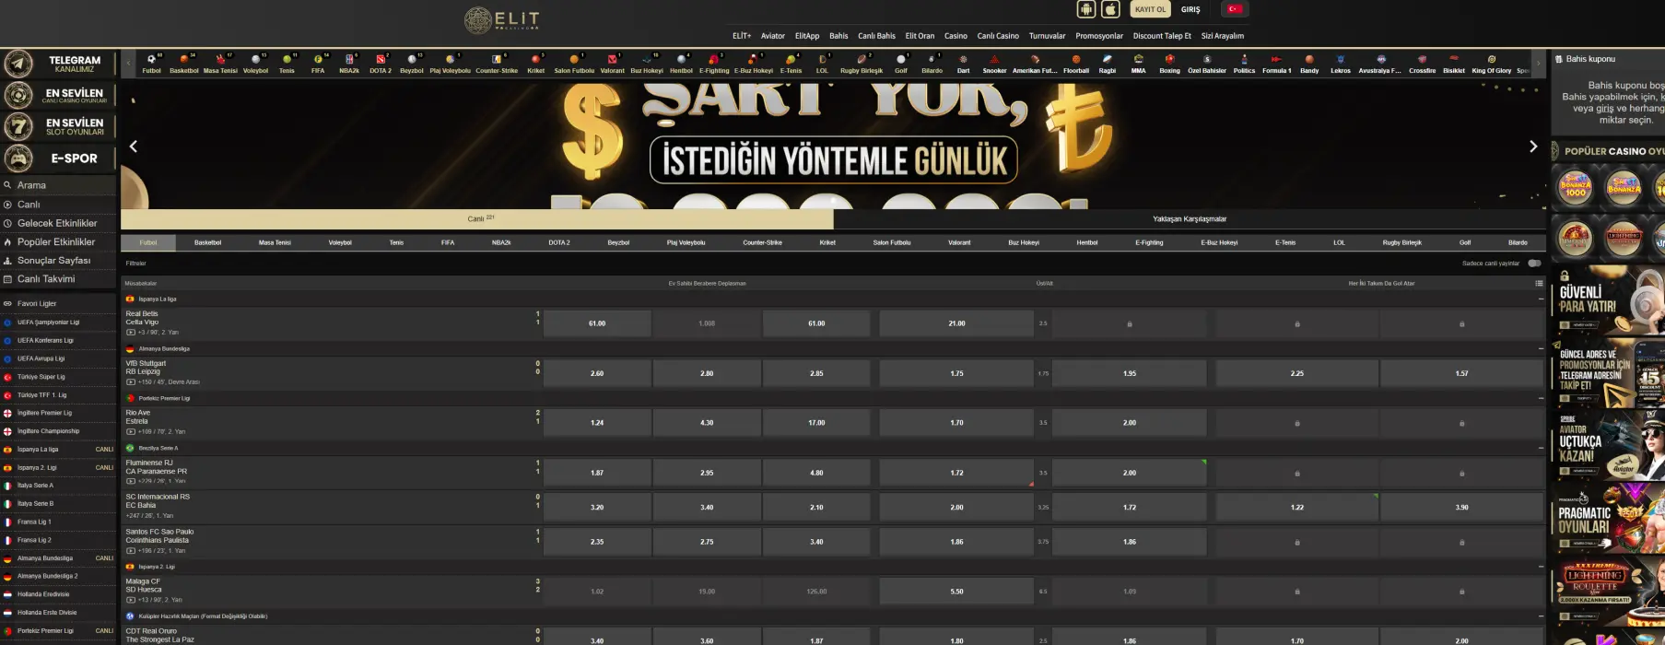Switch to Yaklaşan Karşılaşmalar tab
The image size is (1665, 645).
[x=1190, y=219]
